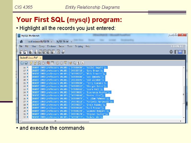Close the MySQL Model tab

pos(71,42)
